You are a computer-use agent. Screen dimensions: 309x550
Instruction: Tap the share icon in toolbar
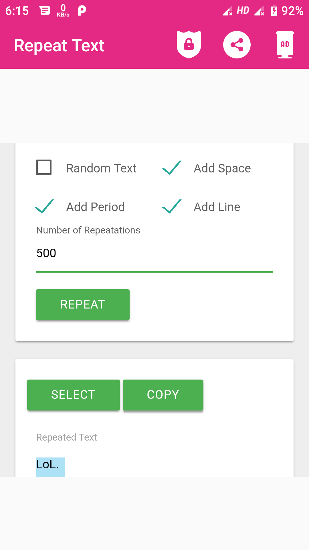point(237,45)
